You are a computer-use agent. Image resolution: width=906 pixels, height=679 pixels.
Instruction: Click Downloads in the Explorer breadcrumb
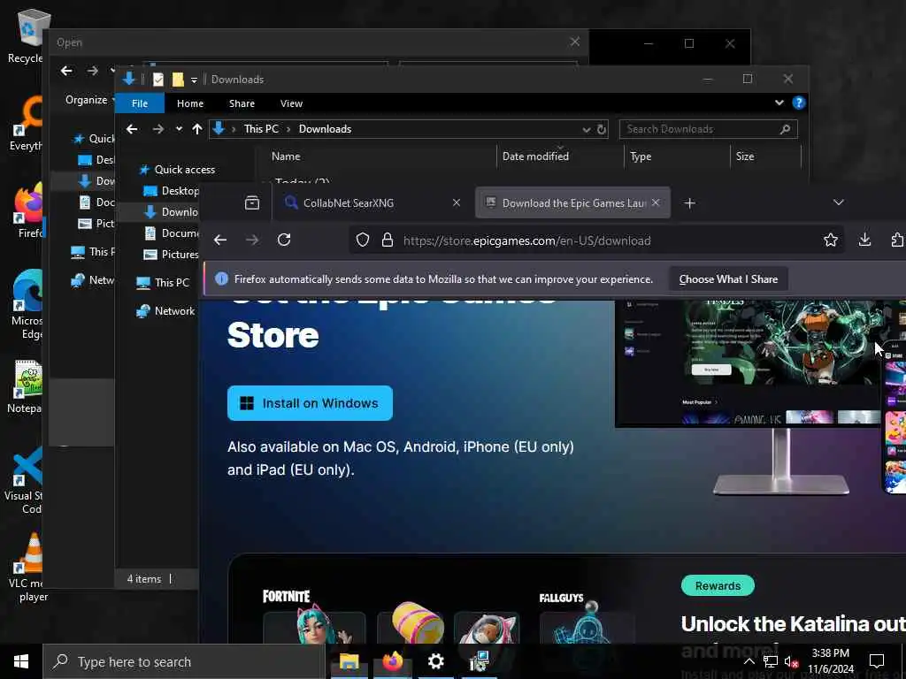[x=325, y=129]
